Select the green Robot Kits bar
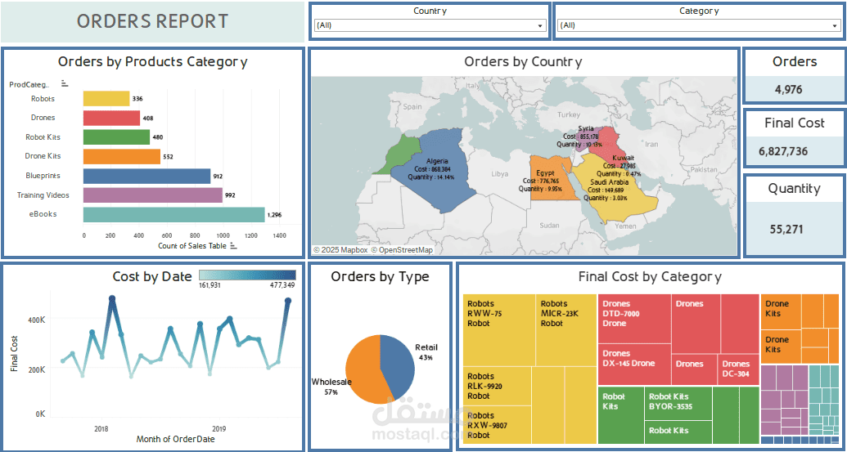 (116, 137)
